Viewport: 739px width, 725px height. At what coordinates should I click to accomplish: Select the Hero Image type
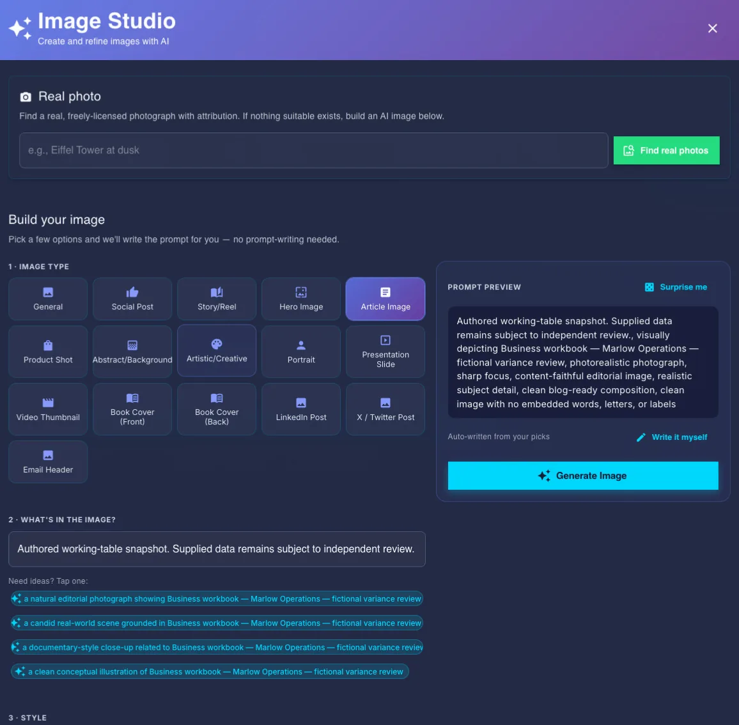[x=300, y=299]
